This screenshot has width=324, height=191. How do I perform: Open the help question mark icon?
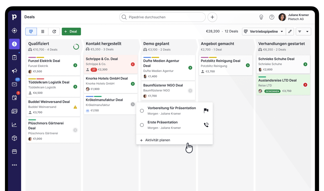(272, 17)
